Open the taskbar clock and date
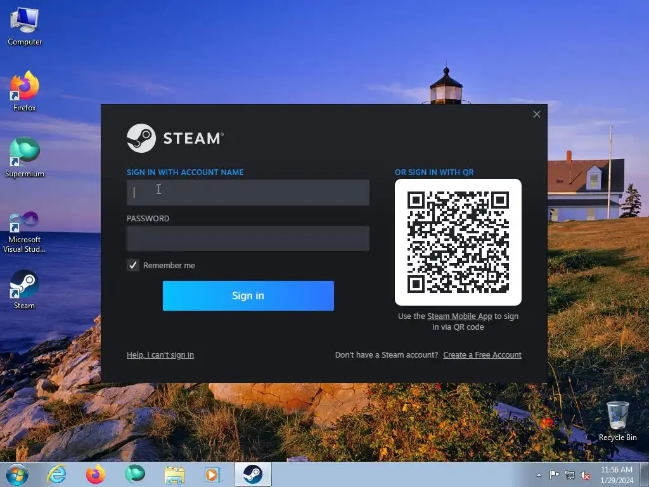Screen dimensions: 649x487 pyautogui.click(x=616, y=475)
